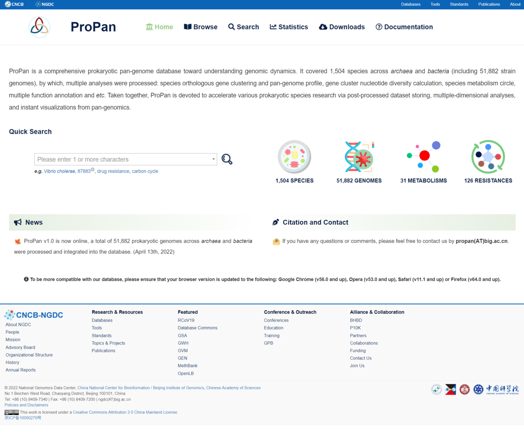
Task: Click the NGDC logo in top bar
Action: point(44,4)
